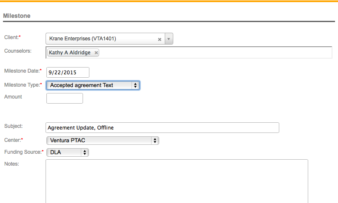Click into the Subject text field

[162, 128]
